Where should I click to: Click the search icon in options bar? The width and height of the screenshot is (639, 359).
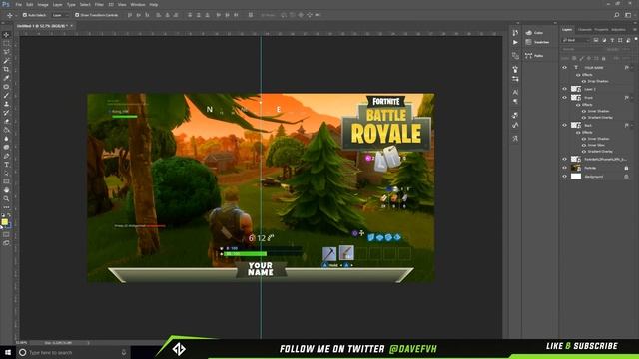617,15
